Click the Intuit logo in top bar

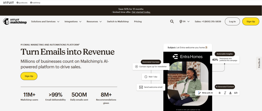click(x=8, y=3)
